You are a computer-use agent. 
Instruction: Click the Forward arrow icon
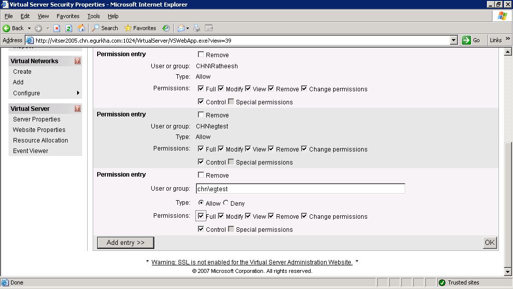click(38, 28)
